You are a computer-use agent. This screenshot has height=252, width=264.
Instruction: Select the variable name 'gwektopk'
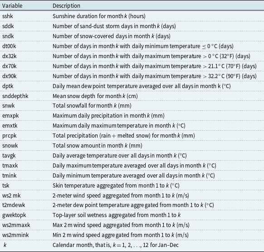coord(14,215)
